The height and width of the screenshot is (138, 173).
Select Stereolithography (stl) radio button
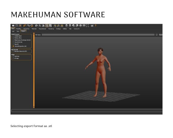tap(13, 46)
